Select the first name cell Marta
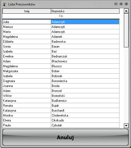 [27, 32]
